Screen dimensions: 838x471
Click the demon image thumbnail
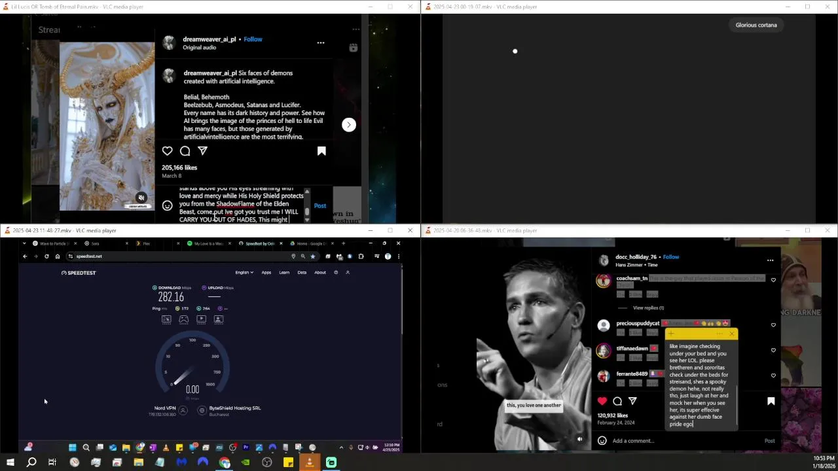pyautogui.click(x=107, y=126)
